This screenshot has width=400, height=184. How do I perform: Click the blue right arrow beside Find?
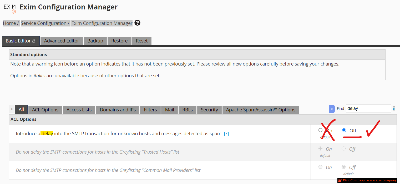pos(332,109)
